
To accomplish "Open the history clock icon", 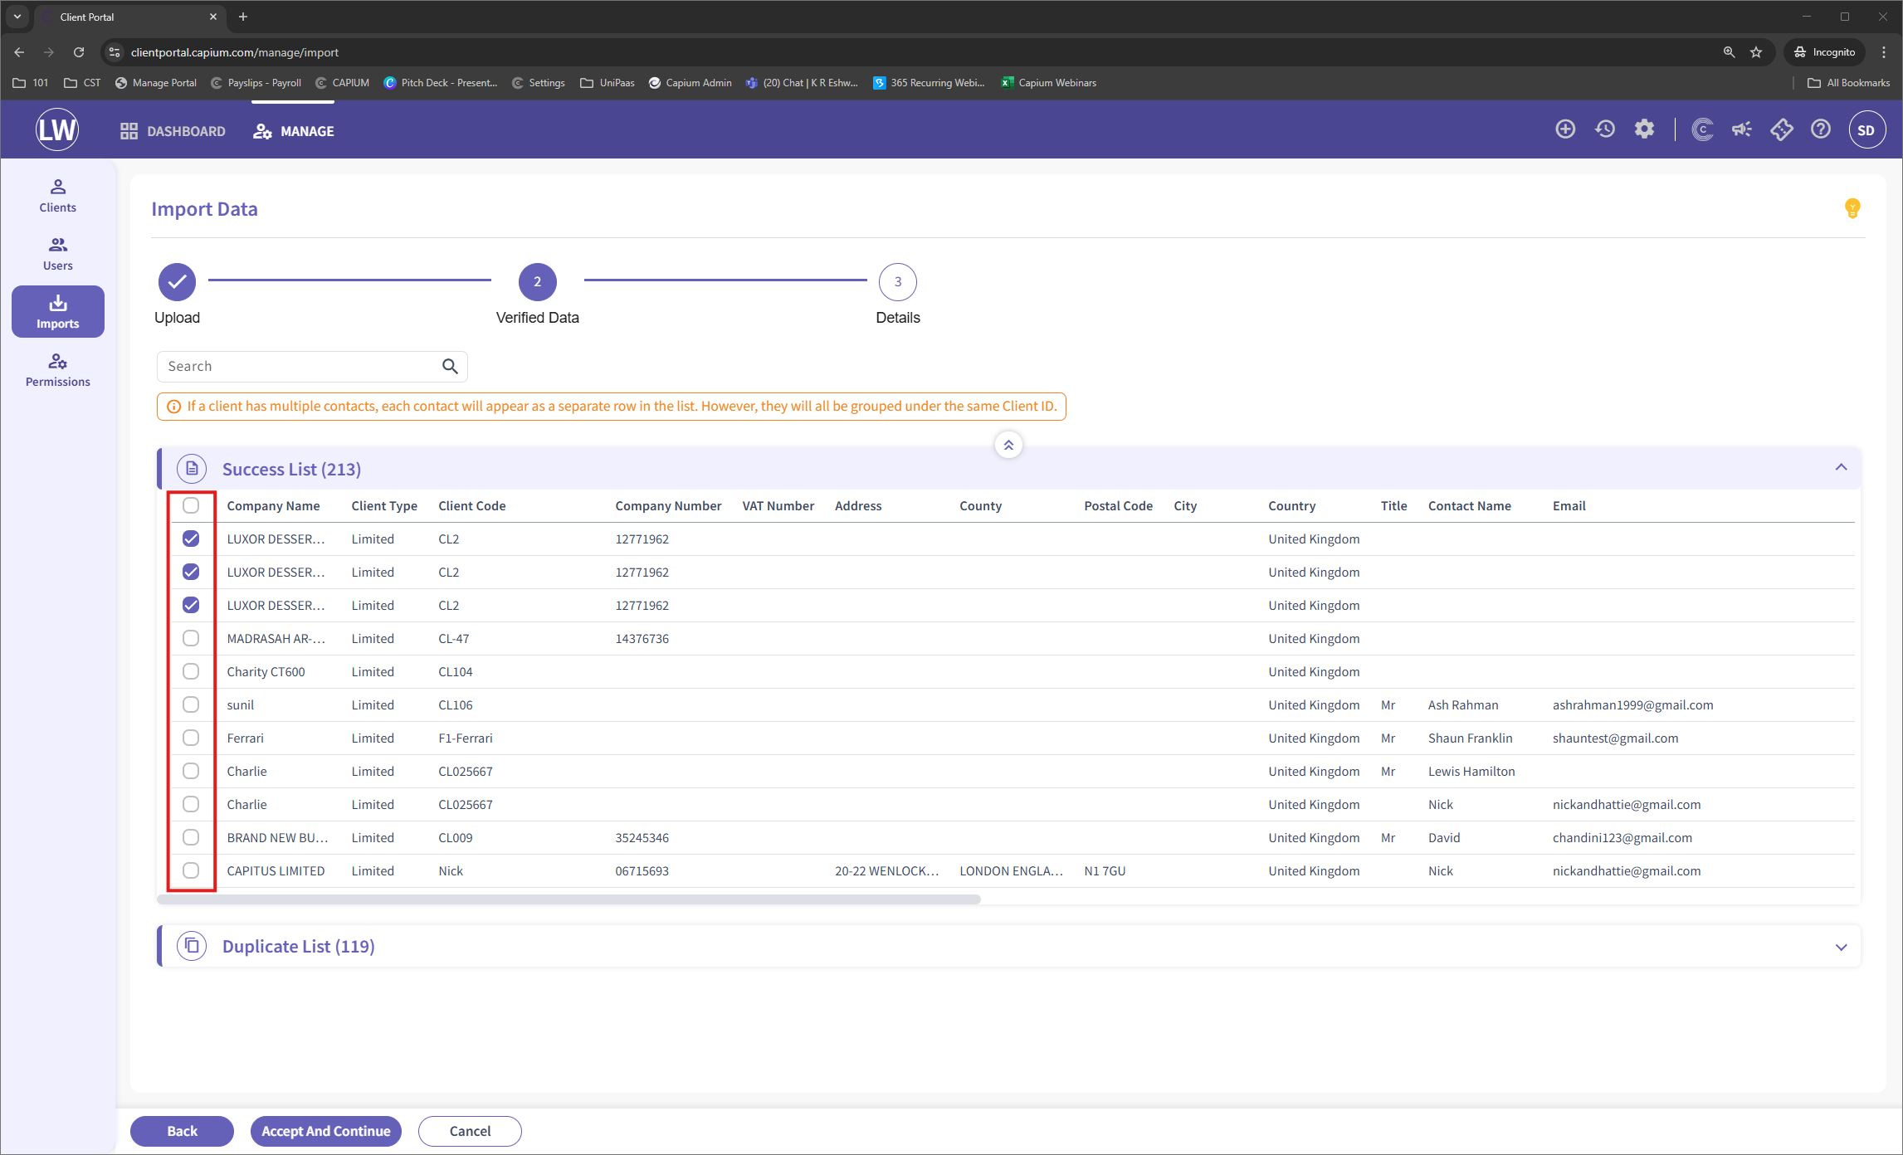I will coord(1605,129).
